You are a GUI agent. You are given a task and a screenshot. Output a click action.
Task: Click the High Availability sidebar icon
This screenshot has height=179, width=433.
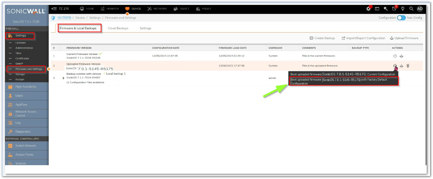10,87
